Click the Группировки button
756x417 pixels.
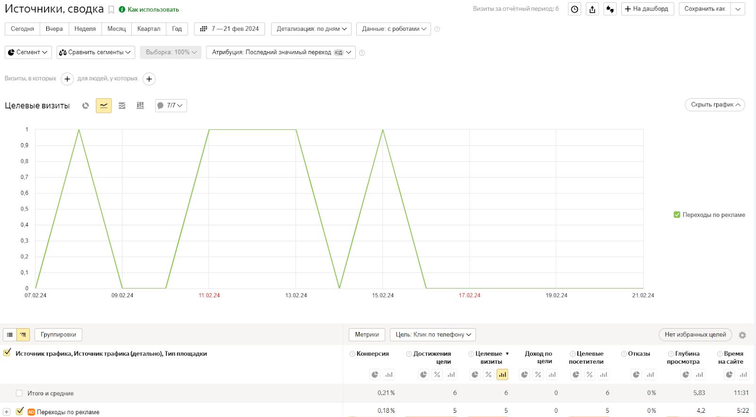click(58, 335)
